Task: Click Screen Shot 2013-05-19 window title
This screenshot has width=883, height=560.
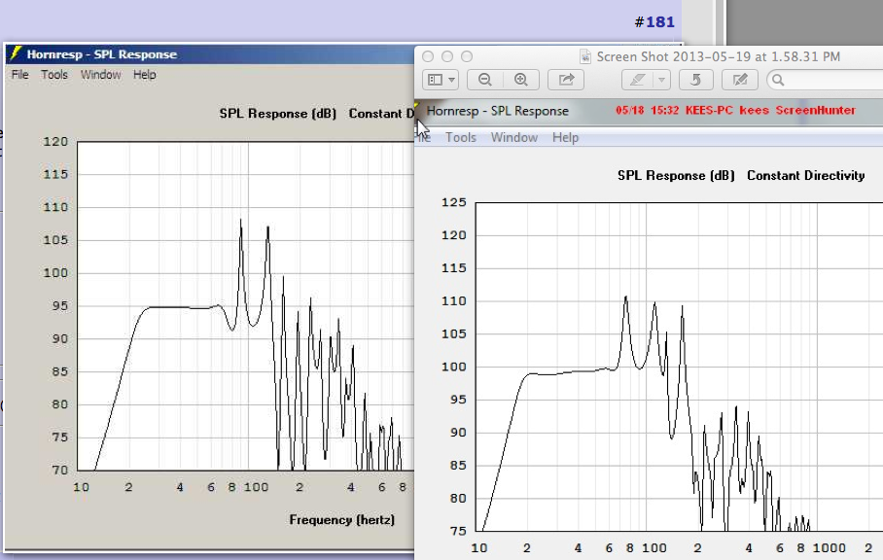Action: point(719,56)
